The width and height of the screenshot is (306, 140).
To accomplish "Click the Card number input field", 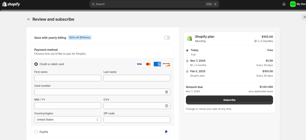I will [102, 92].
